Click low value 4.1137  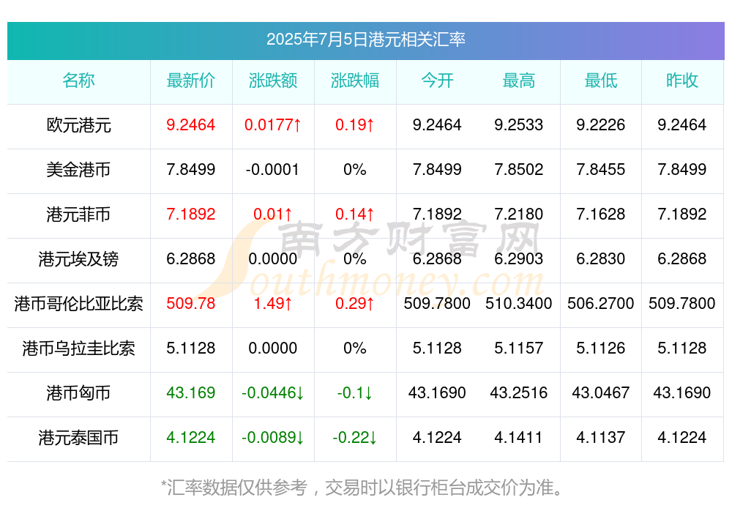pos(601,437)
